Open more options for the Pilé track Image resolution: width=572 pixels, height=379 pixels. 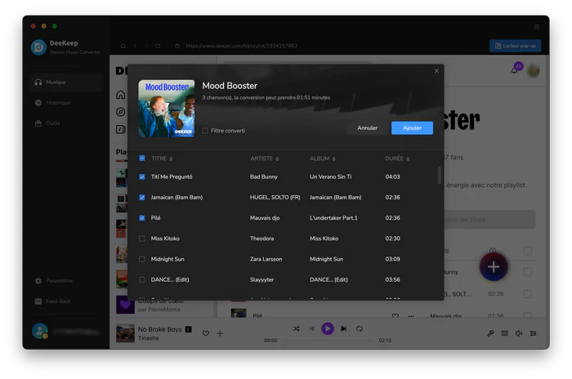click(x=411, y=316)
